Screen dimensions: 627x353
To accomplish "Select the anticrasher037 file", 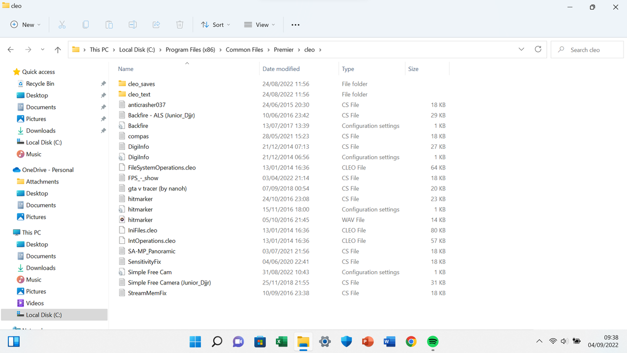I will (146, 105).
